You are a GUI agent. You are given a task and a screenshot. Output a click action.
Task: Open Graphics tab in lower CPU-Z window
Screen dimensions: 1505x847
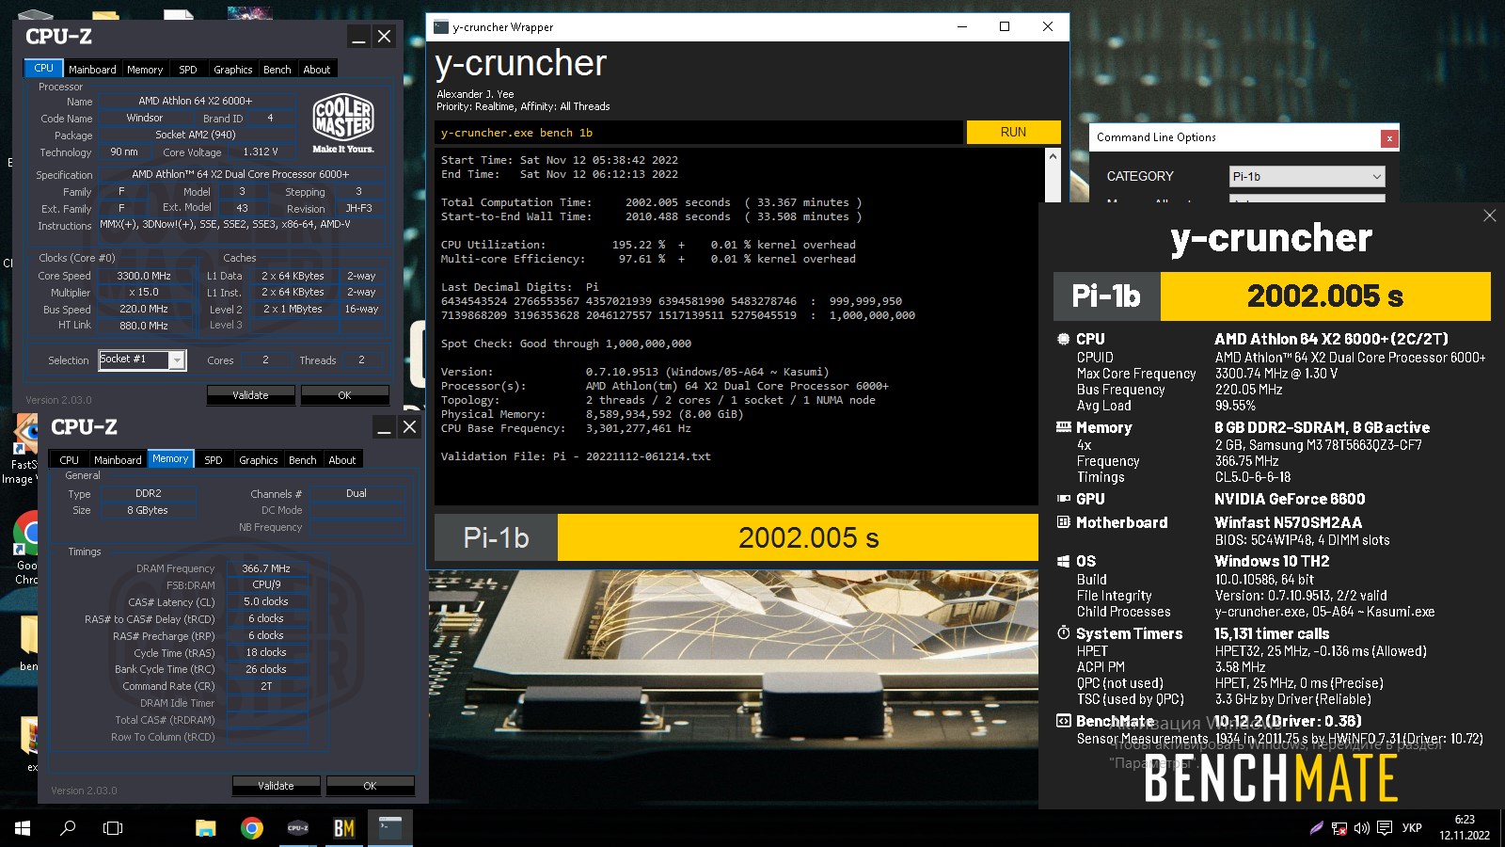(x=258, y=460)
